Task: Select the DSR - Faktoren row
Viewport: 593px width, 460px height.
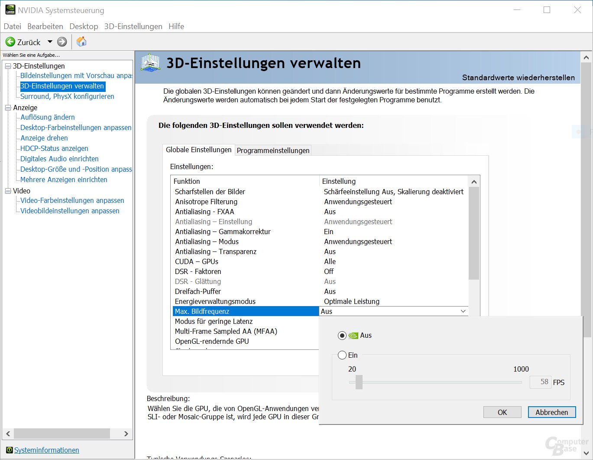Action: coord(320,271)
